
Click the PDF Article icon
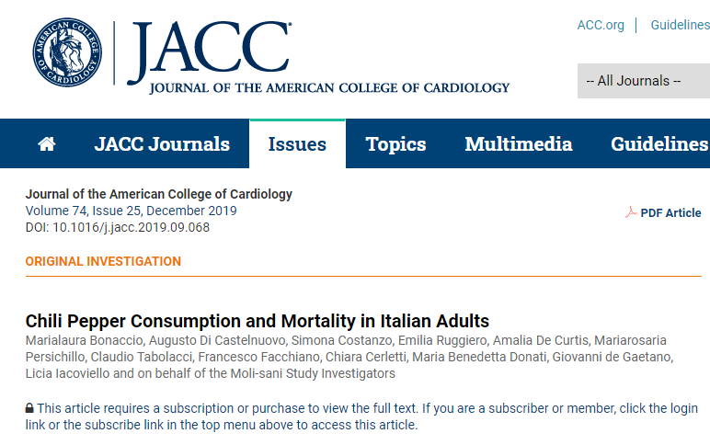click(x=631, y=213)
